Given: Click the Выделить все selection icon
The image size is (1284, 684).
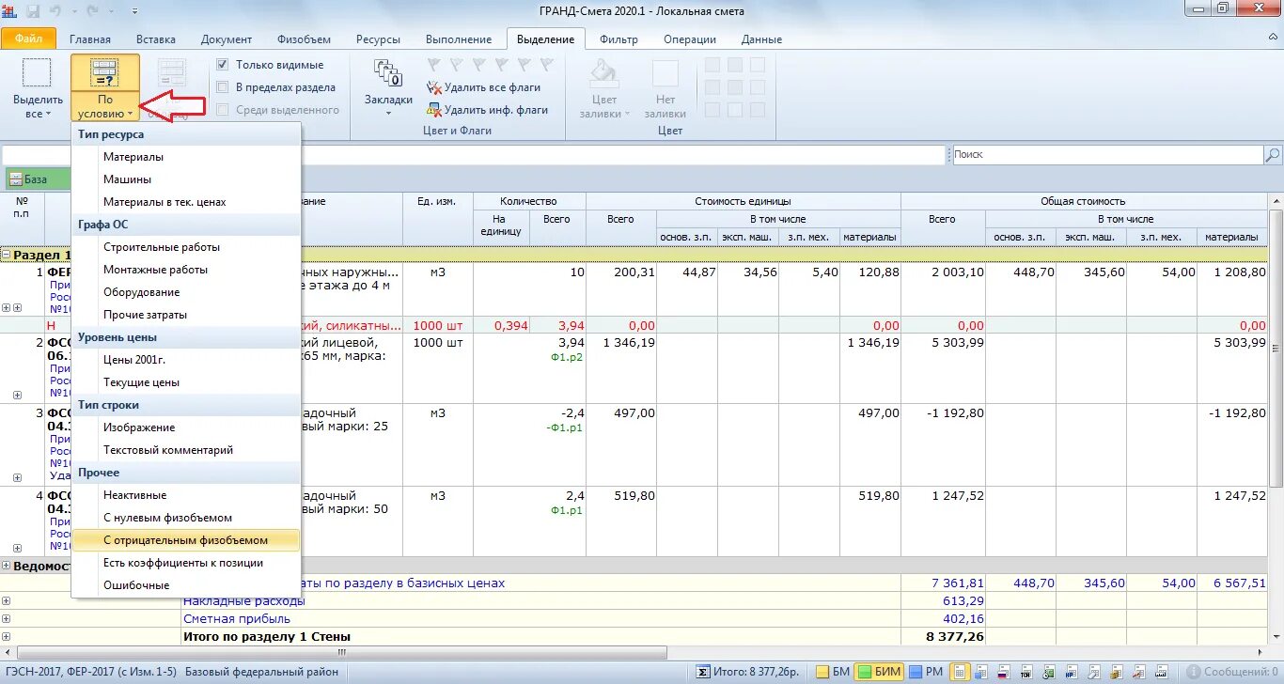Looking at the screenshot, I should [37, 72].
